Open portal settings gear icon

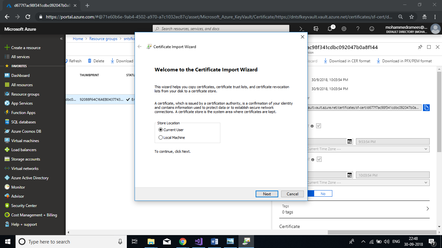[x=344, y=29]
